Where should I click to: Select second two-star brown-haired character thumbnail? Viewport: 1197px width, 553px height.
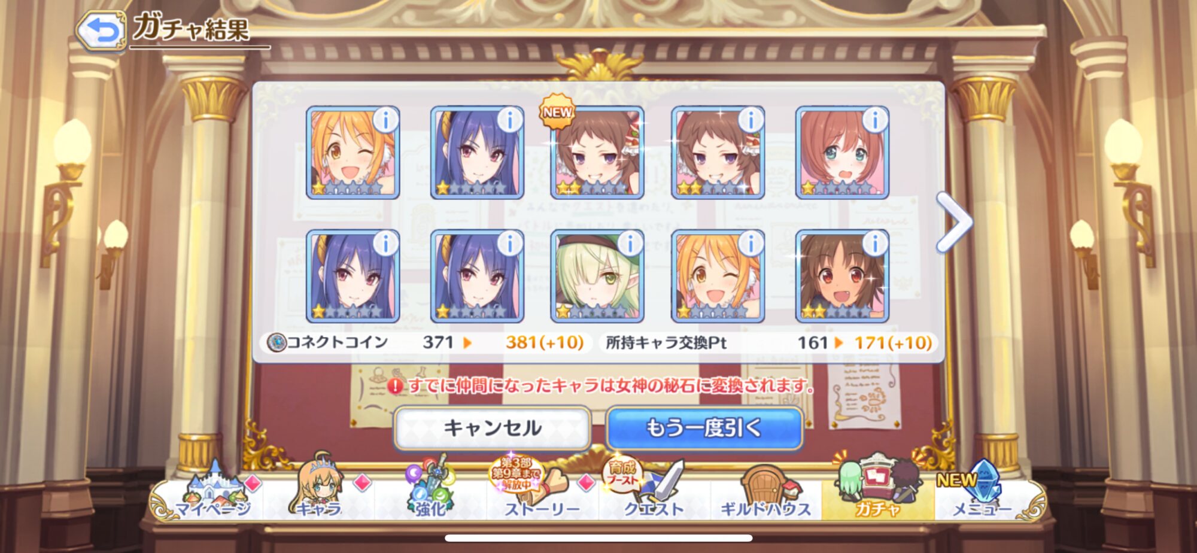718,153
